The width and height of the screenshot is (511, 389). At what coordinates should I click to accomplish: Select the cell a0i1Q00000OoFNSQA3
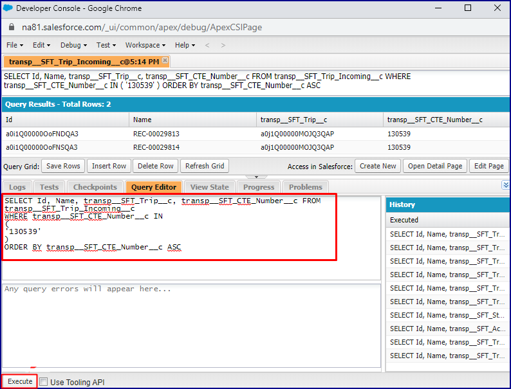tap(66, 147)
